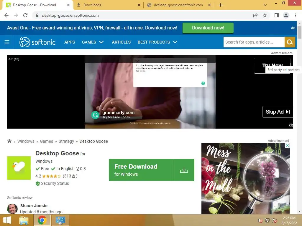This screenshot has height=226, width=302.
Task: Click the network tray icon
Action: 267,220
